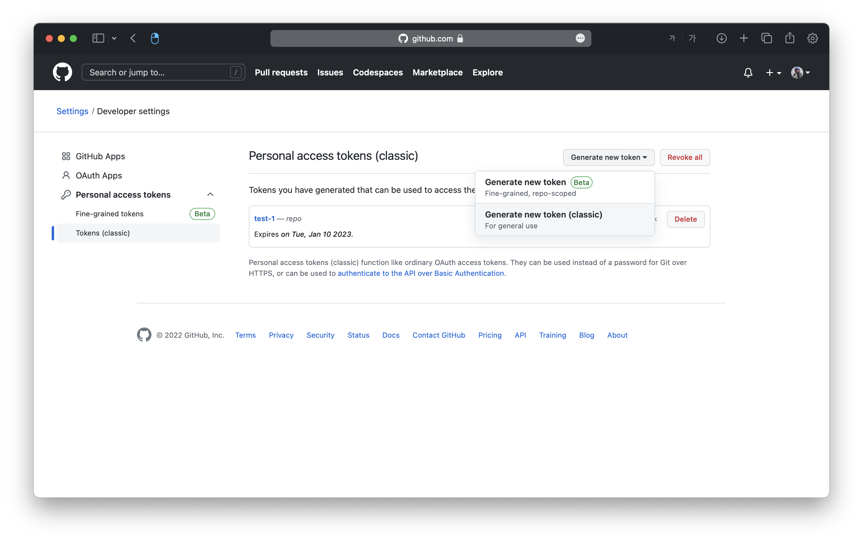Toggle the Generate new token dropdown button
The image size is (863, 542).
pos(608,157)
